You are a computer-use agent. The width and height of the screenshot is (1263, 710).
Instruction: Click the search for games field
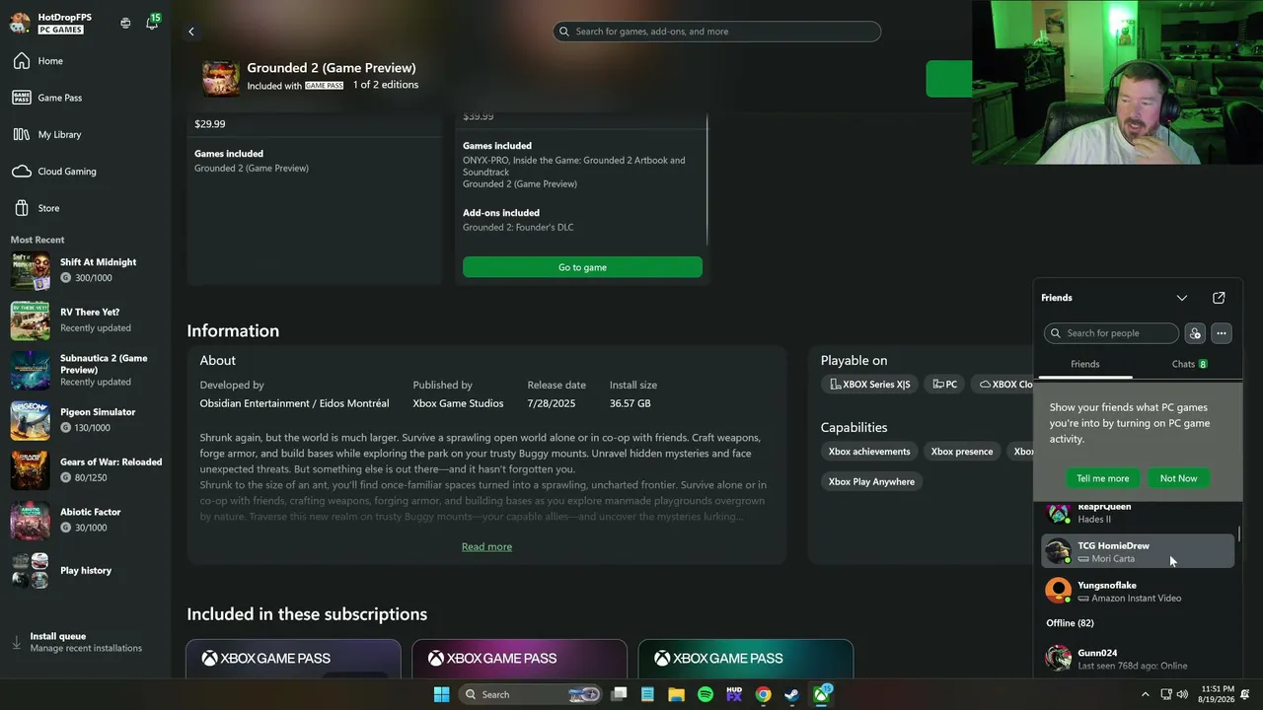click(717, 32)
